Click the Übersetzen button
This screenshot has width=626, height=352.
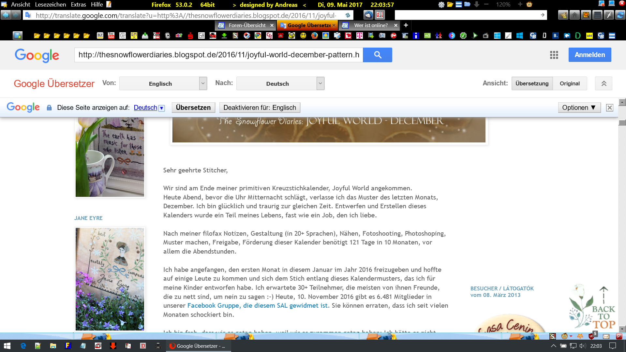(193, 108)
